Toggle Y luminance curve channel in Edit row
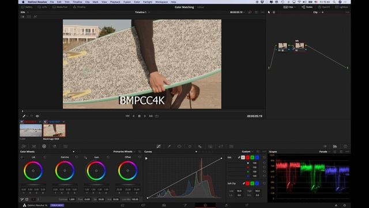The height and width of the screenshot is (208, 369). [x=243, y=158]
